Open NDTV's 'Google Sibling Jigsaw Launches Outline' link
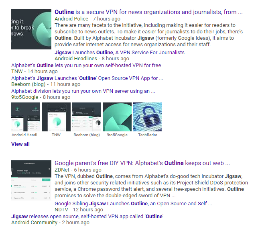This screenshot has height=227, width=254. click(x=130, y=203)
